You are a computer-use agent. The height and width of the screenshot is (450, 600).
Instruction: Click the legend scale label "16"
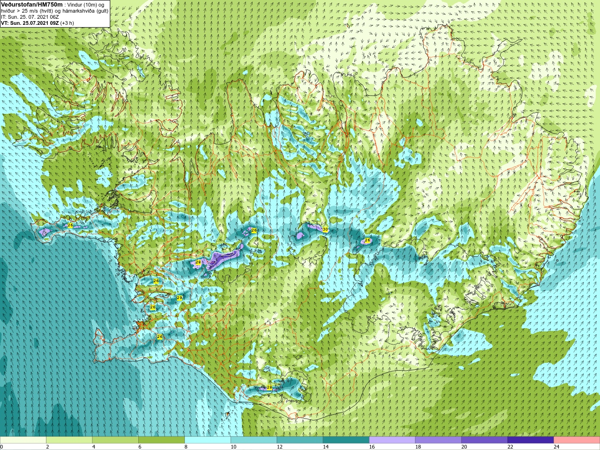[x=372, y=447]
